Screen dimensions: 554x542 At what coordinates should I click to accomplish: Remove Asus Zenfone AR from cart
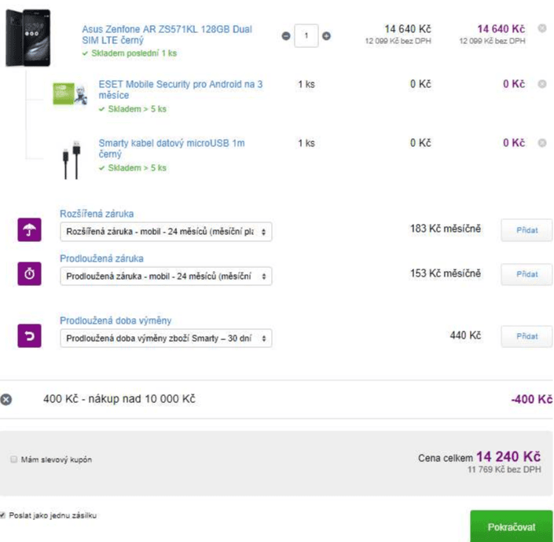pos(542,28)
